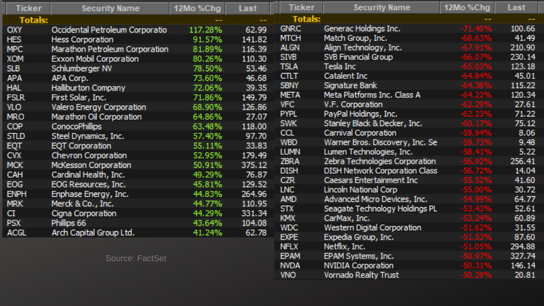Click Signature Bank name
The height and width of the screenshot is (306, 544).
(x=350, y=85)
